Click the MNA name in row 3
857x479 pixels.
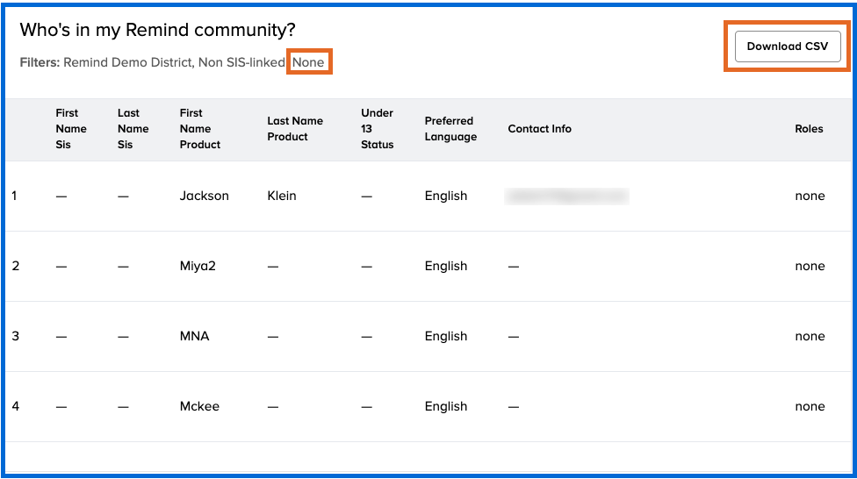tap(194, 337)
